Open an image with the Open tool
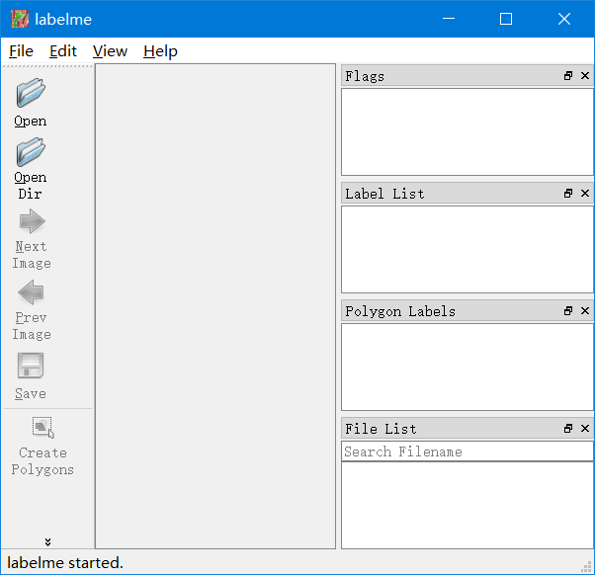Image resolution: width=595 pixels, height=575 pixels. [x=31, y=103]
